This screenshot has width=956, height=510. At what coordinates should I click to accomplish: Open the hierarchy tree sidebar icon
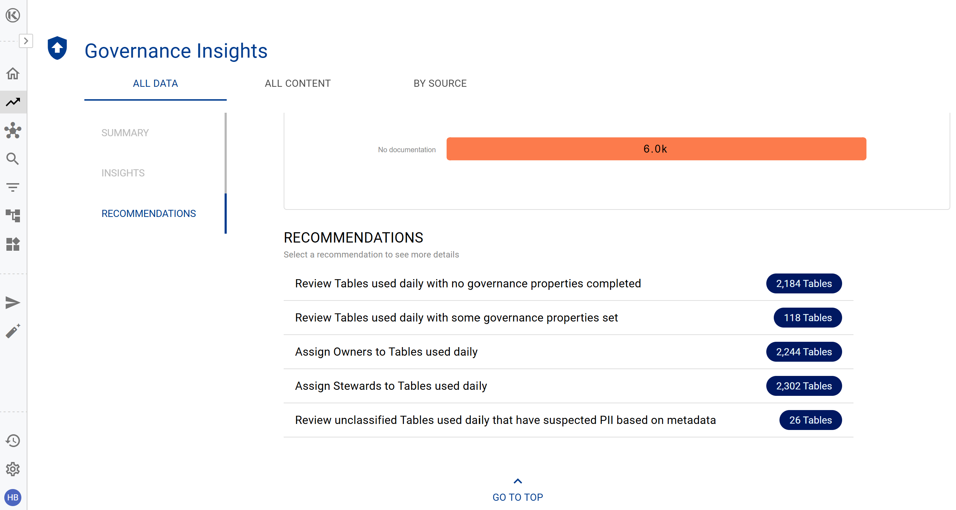13,216
